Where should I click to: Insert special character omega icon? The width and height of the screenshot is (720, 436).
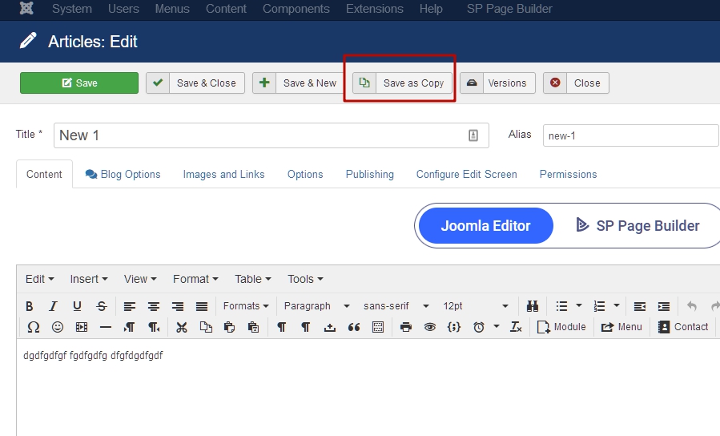pos(34,327)
